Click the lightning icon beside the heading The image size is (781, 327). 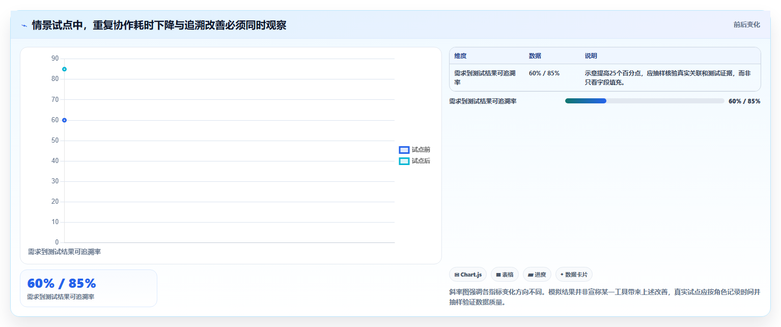(24, 25)
